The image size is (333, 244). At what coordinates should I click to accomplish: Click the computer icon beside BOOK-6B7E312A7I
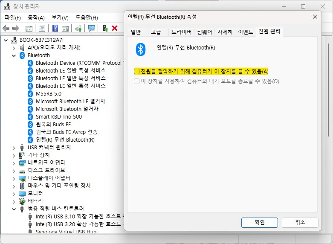click(14, 40)
